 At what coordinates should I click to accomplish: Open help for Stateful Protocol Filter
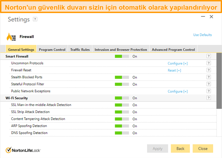209,84
